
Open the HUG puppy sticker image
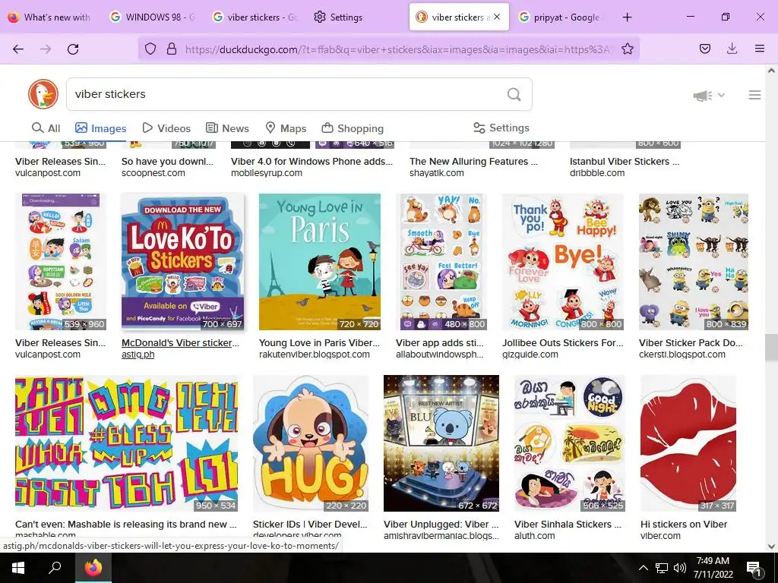(311, 443)
